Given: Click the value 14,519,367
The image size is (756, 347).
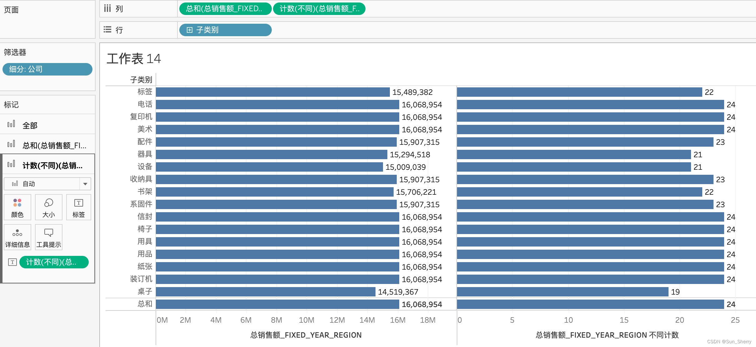Looking at the screenshot, I should coord(398,292).
